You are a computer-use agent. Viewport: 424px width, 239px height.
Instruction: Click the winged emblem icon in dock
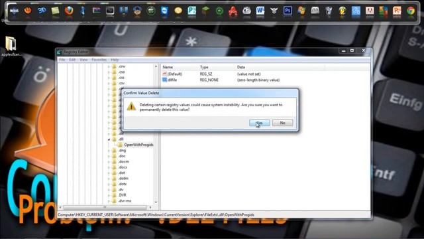click(274, 11)
